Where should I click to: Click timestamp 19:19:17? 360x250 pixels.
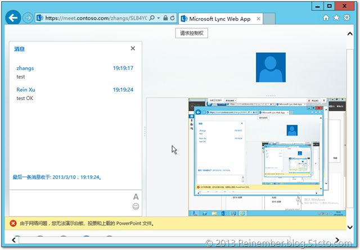coord(123,68)
